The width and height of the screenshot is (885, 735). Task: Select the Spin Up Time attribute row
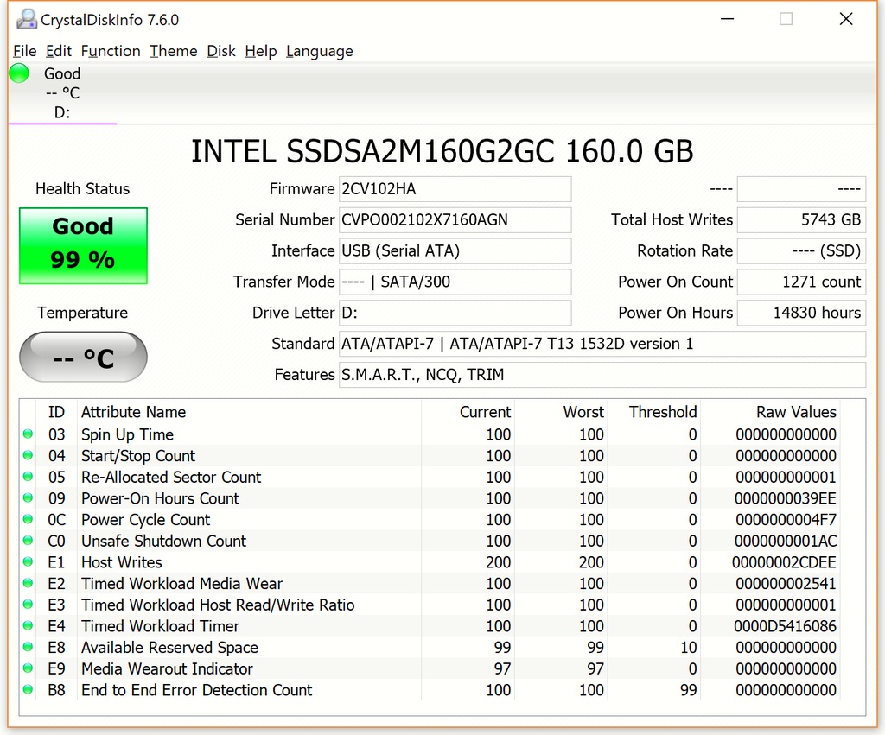430,434
